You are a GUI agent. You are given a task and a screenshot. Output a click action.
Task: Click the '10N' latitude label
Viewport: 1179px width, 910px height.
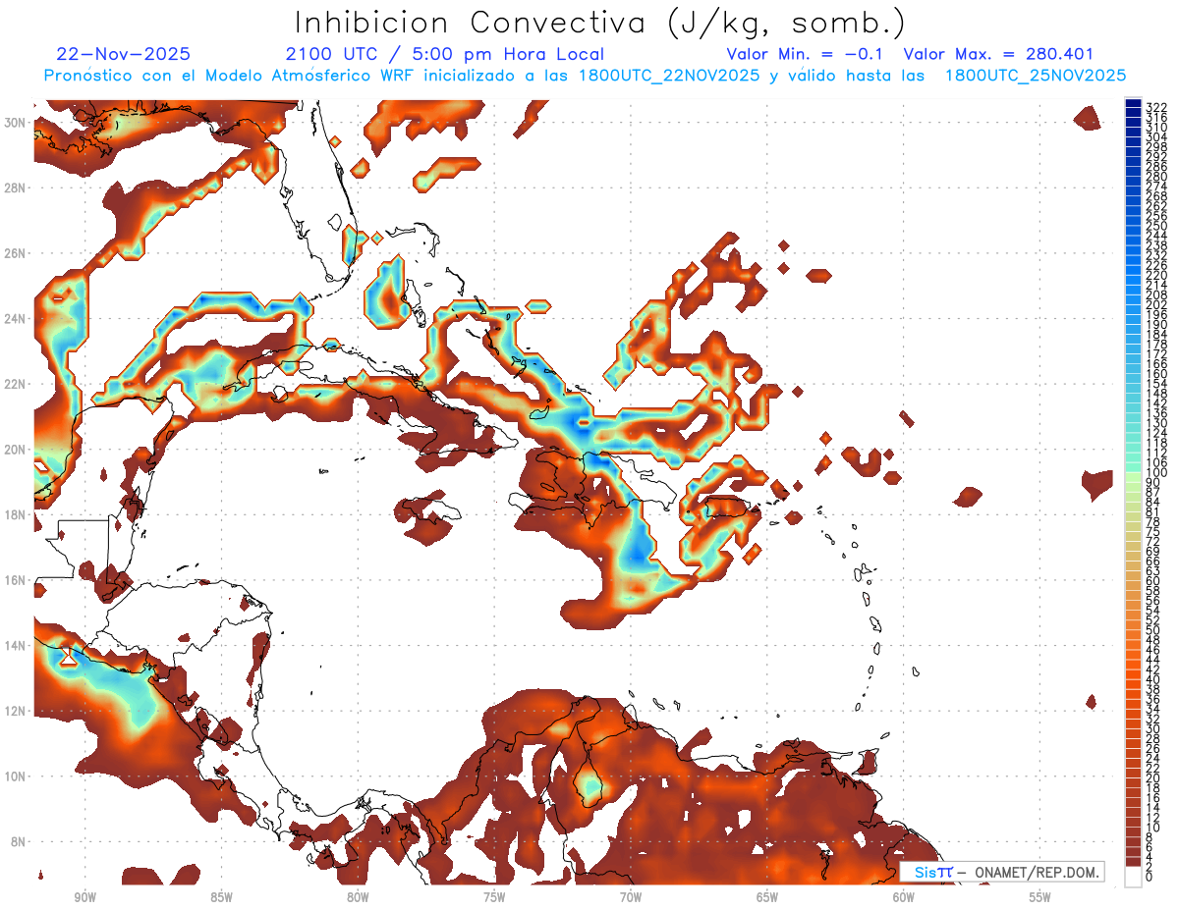pyautogui.click(x=15, y=776)
